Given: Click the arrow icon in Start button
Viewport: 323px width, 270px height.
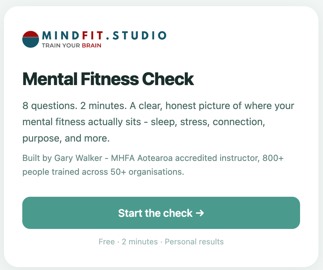Looking at the screenshot, I should tap(199, 213).
